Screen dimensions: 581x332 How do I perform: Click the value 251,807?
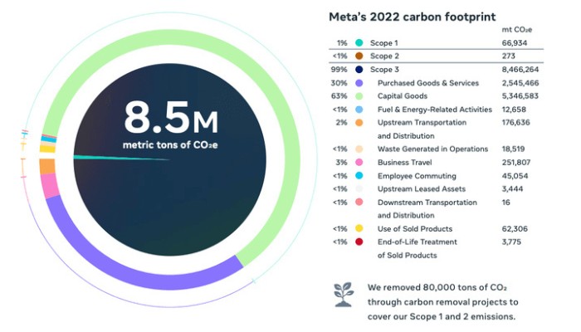(516, 163)
